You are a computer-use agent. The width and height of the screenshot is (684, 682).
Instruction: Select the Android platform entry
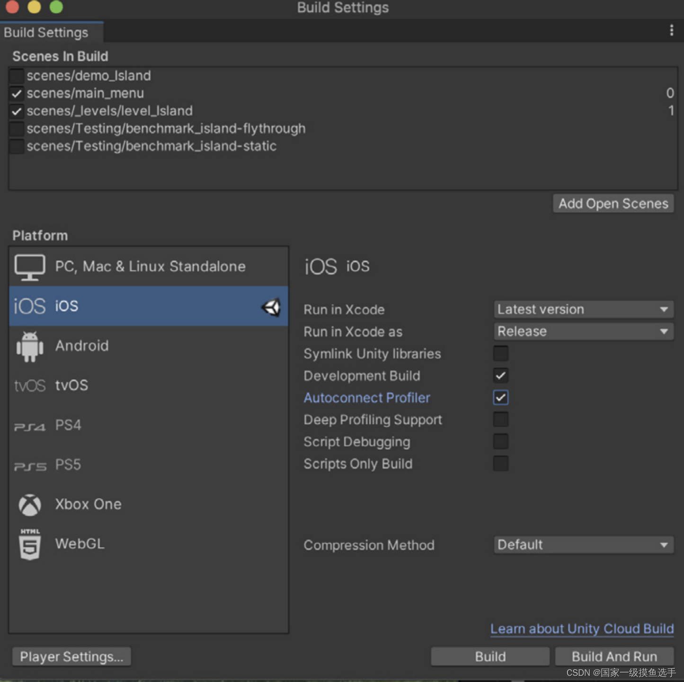coord(149,346)
